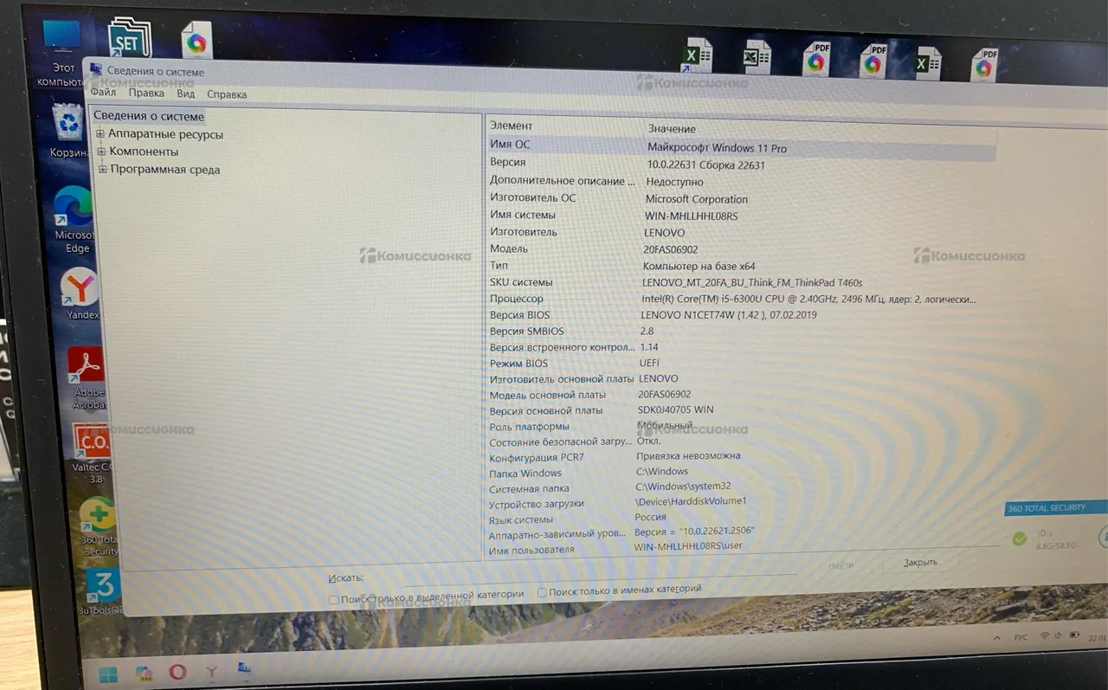The image size is (1108, 690).
Task: Open the 3uTools desktop shortcut
Action: pyautogui.click(x=104, y=591)
